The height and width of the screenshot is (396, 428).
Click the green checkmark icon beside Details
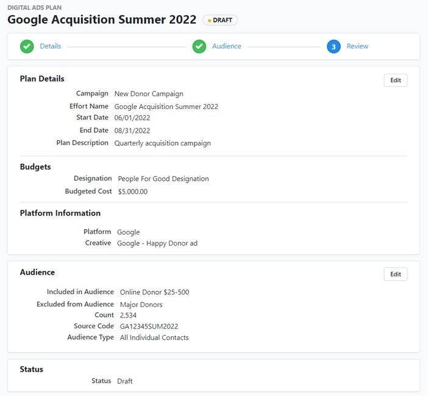point(27,46)
